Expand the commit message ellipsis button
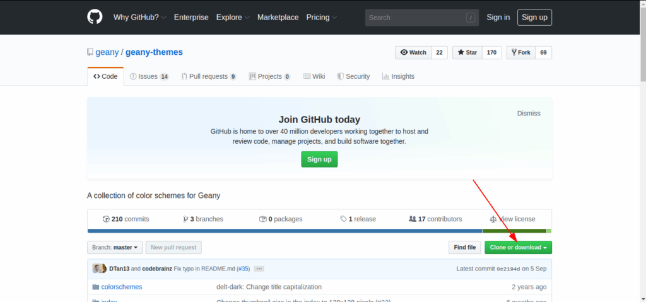 [259, 269]
